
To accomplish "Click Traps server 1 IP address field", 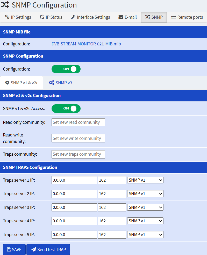I will (x=74, y=180).
